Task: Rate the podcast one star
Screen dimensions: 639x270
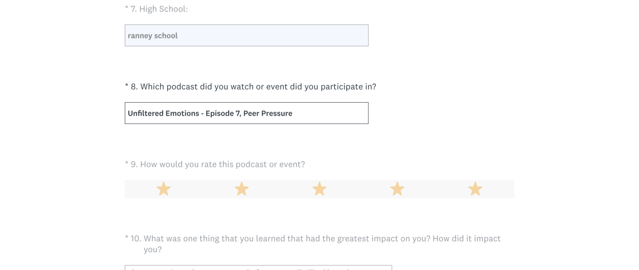Action: pos(164,189)
